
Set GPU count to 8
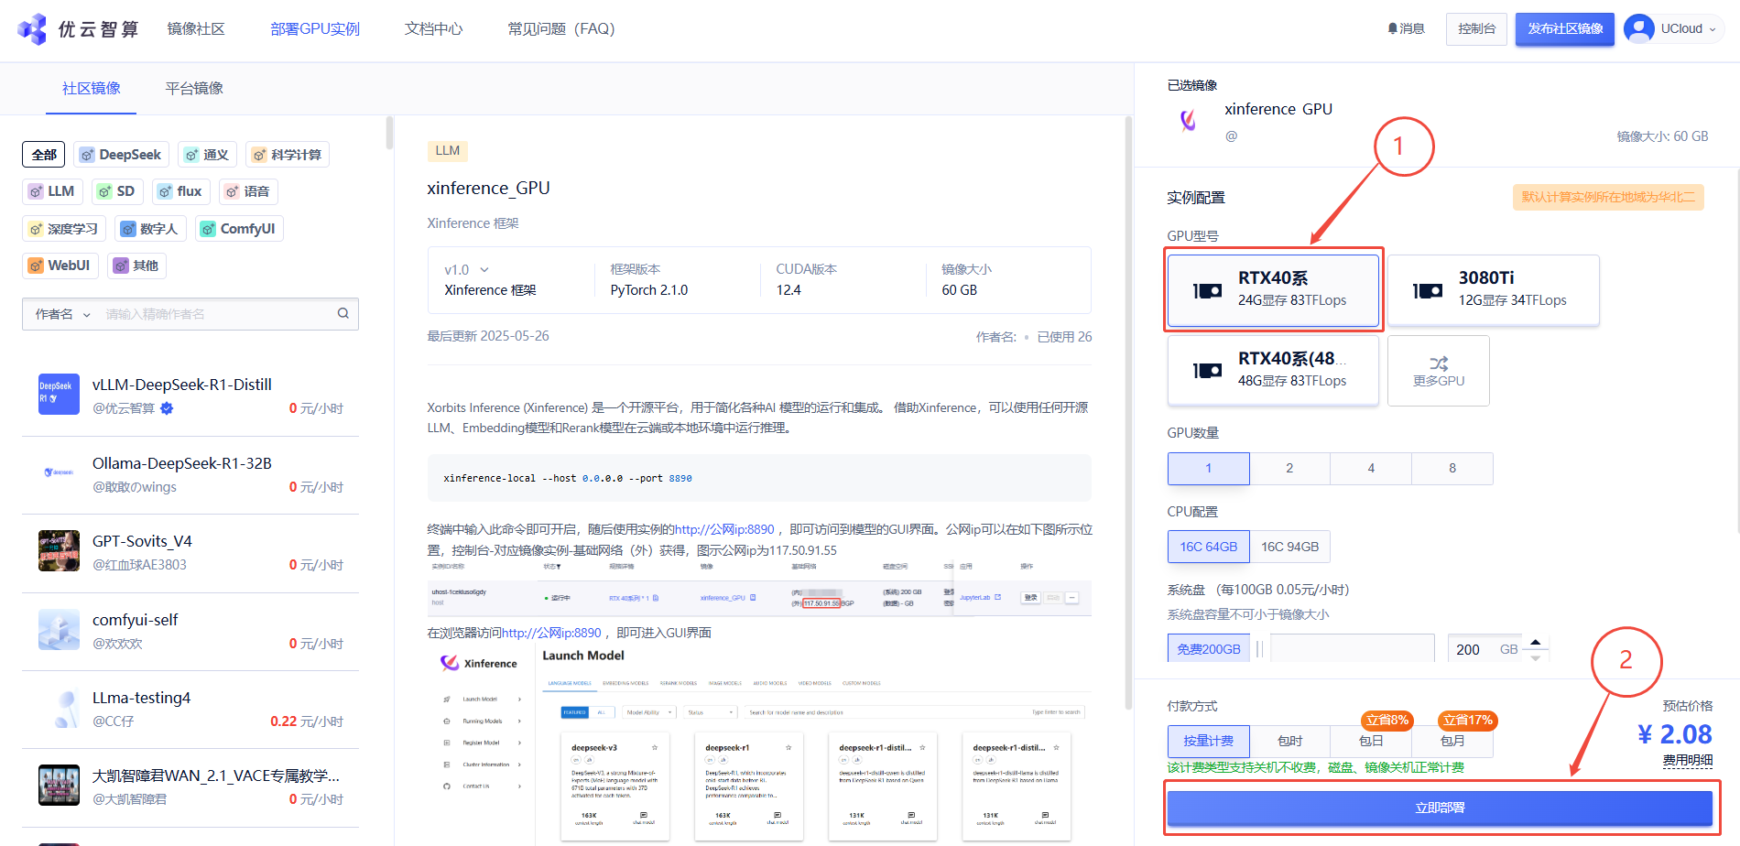click(x=1452, y=468)
